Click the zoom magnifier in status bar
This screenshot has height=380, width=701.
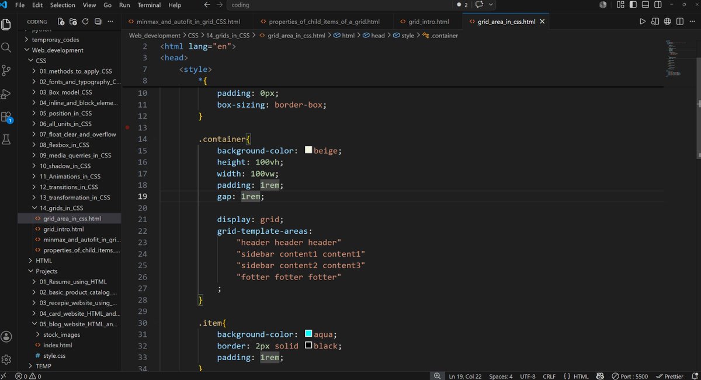pyautogui.click(x=437, y=376)
